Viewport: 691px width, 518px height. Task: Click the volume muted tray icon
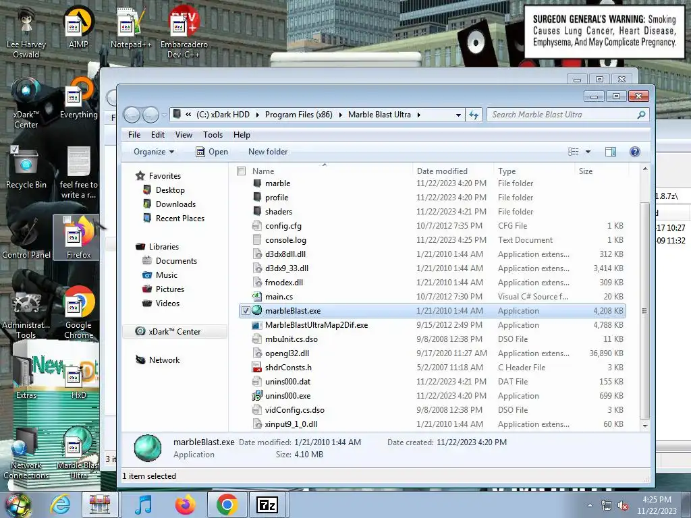click(x=623, y=506)
